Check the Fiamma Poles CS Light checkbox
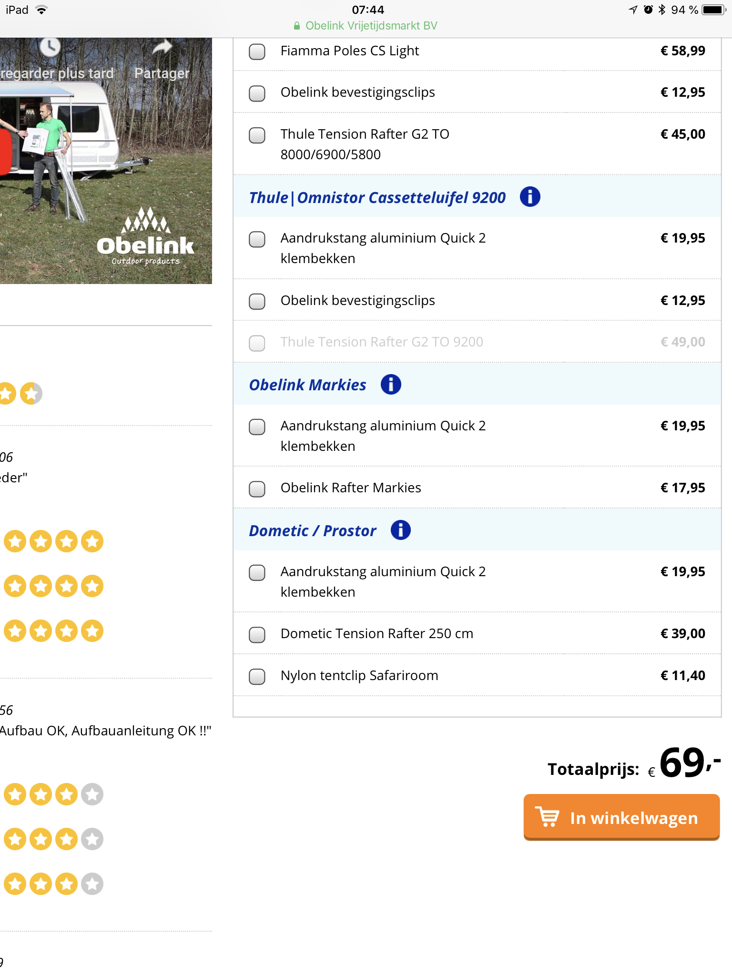Viewport: 732px width, 976px height. coord(257,51)
